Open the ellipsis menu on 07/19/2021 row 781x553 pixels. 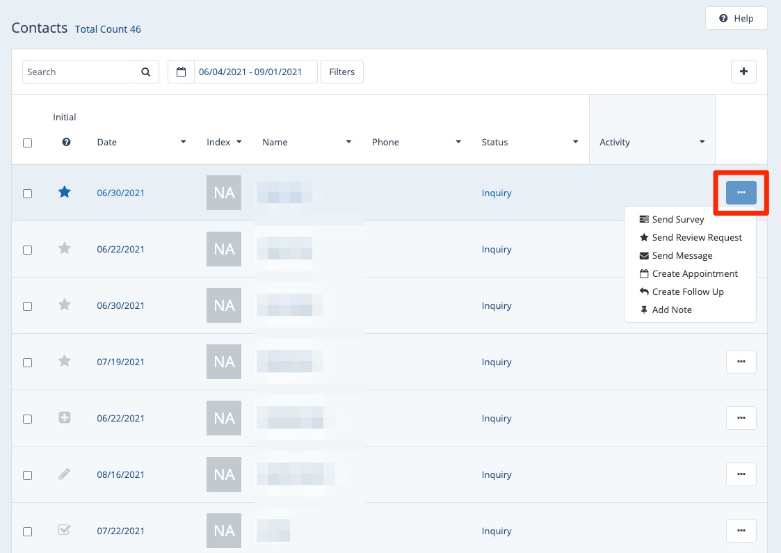[x=741, y=362]
